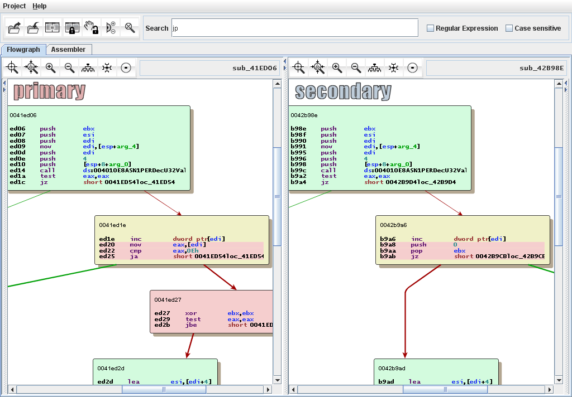Click the circled-minus icon in secondary toolbar

click(413, 67)
